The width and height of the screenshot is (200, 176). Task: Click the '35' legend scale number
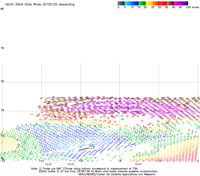[166, 7]
